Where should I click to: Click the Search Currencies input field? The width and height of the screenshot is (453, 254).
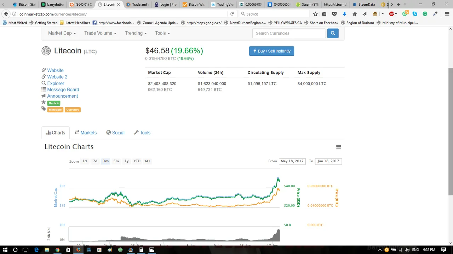click(289, 33)
